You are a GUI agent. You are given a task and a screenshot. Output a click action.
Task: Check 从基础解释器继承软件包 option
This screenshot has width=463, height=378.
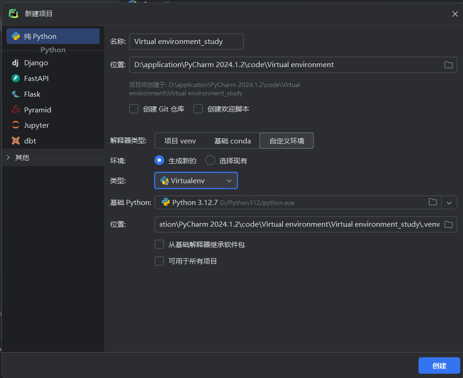[159, 244]
